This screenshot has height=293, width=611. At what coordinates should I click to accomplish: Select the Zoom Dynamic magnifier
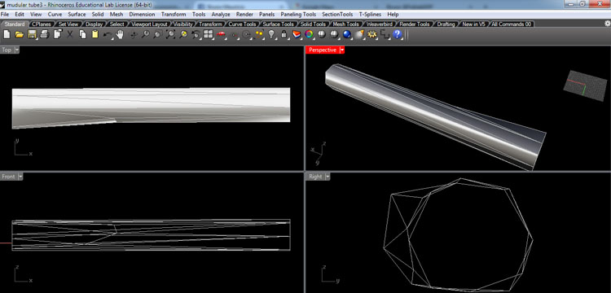click(145, 34)
